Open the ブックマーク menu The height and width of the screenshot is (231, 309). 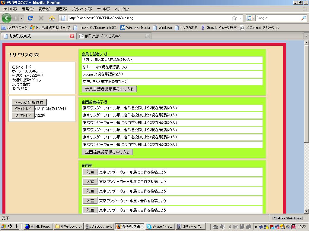point(82,9)
